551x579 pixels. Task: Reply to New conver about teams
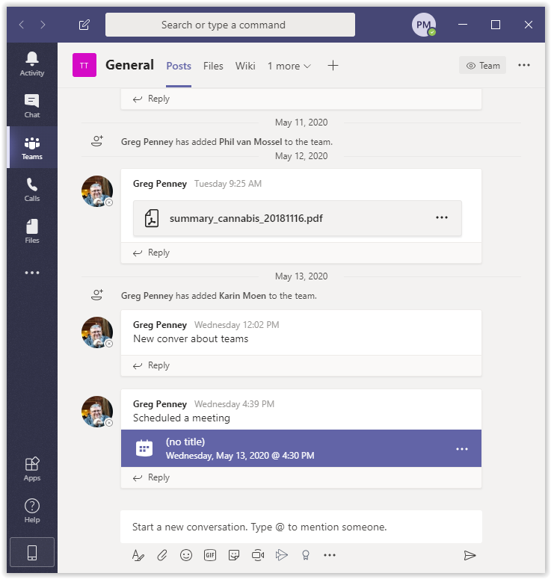[151, 365]
